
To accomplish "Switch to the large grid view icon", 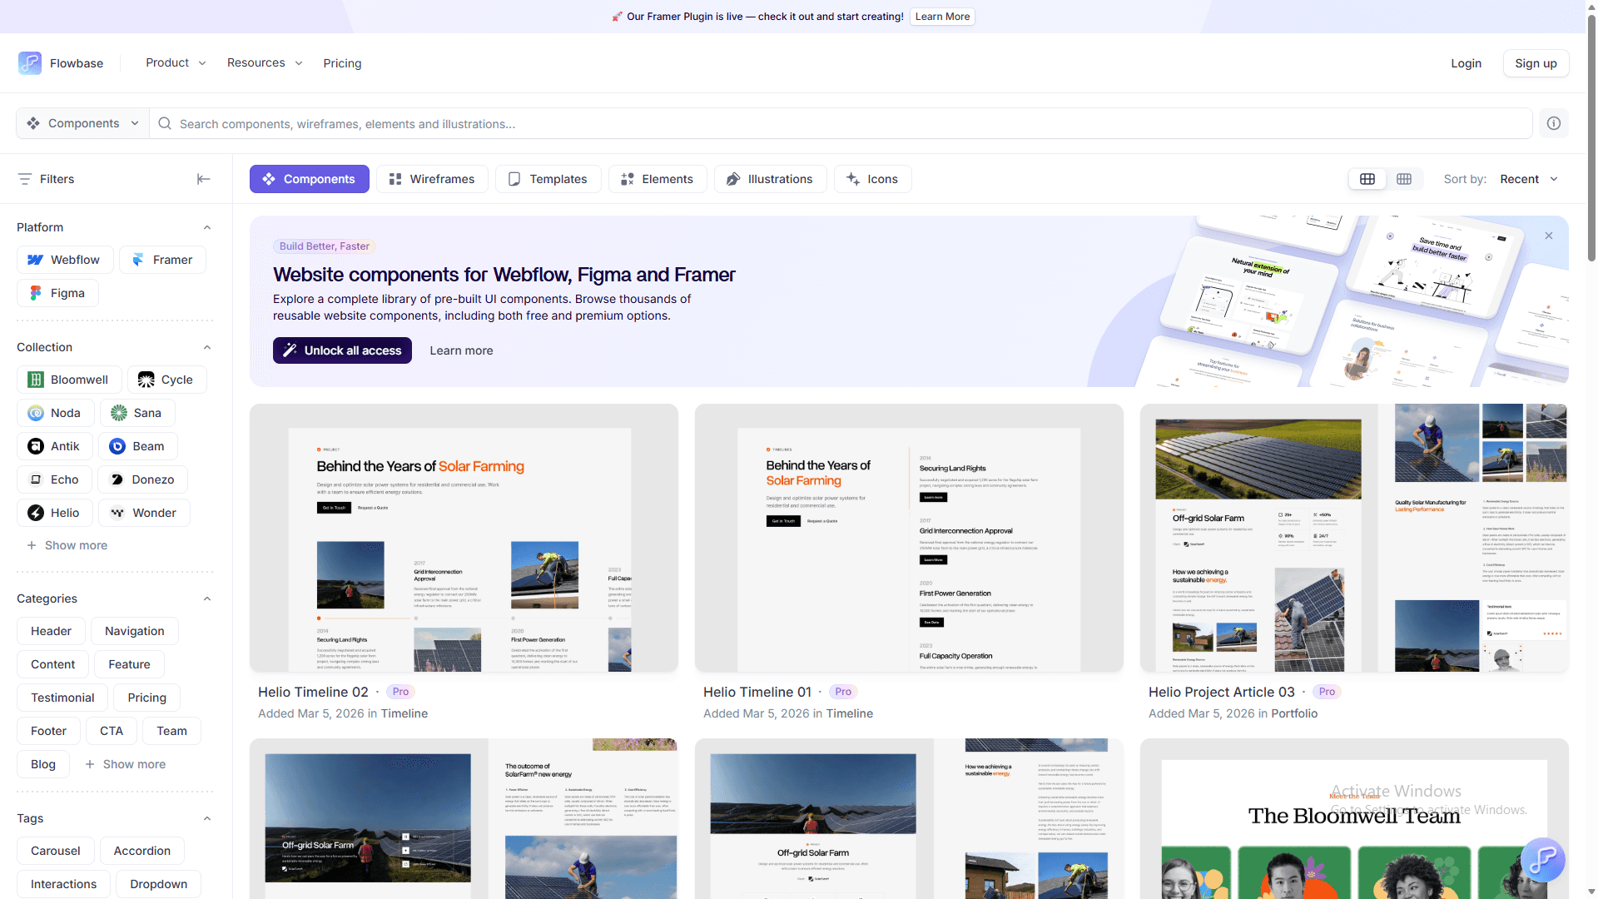I will coord(1367,179).
